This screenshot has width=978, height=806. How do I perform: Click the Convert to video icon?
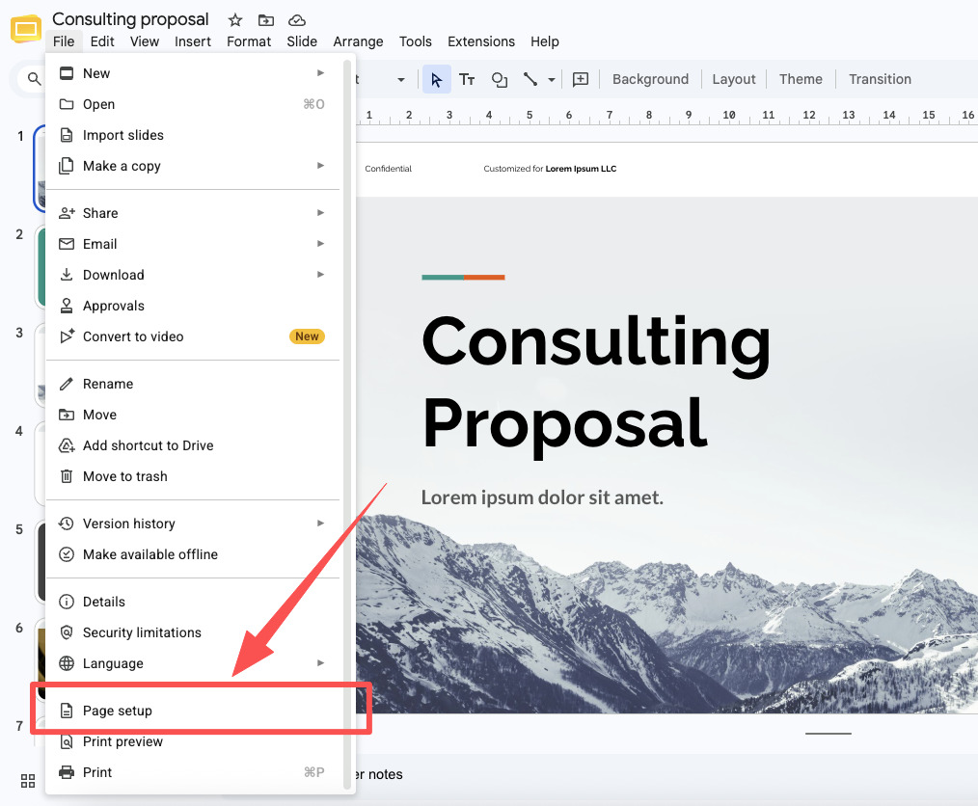tap(67, 336)
